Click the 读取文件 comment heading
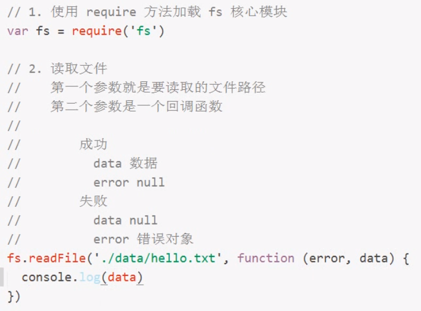Screen dimensions: 421x311 pyautogui.click(x=78, y=69)
